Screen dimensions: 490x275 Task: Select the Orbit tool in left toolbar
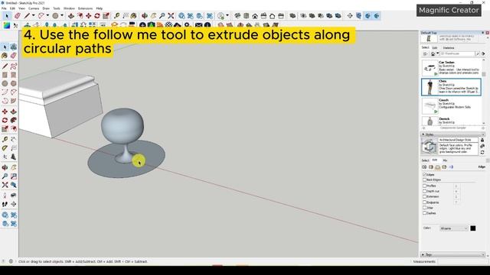pyautogui.click(x=5, y=167)
